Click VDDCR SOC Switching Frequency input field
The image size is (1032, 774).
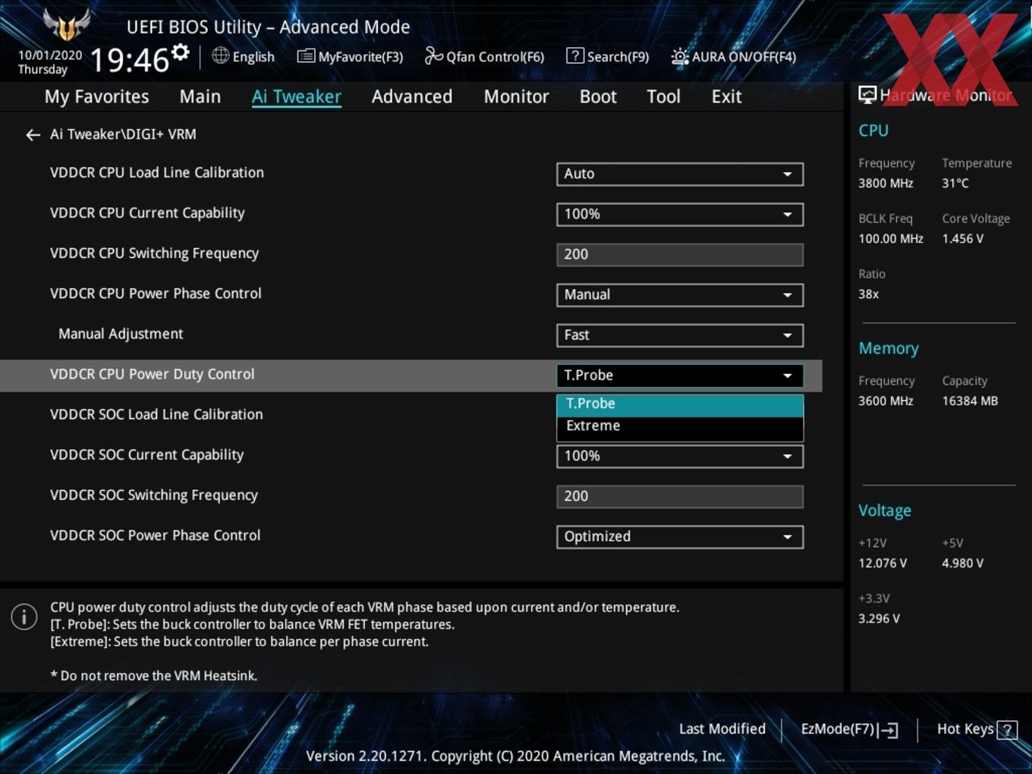[x=680, y=496]
